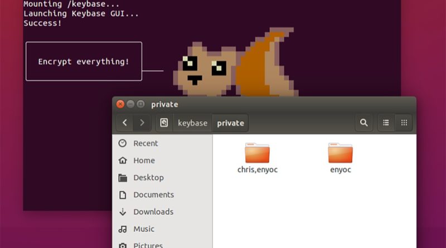Screen dimensions: 446x248
Task: Click the Music note icon
Action: pyautogui.click(x=123, y=229)
